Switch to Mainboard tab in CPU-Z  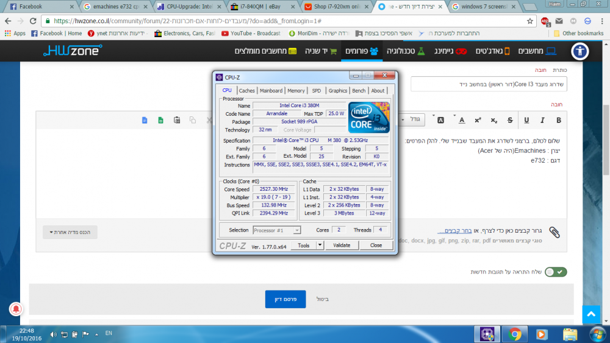click(271, 91)
